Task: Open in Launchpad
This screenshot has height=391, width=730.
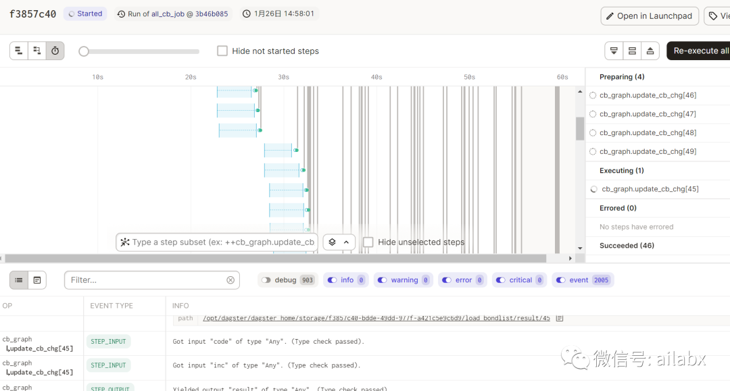Action: (650, 16)
